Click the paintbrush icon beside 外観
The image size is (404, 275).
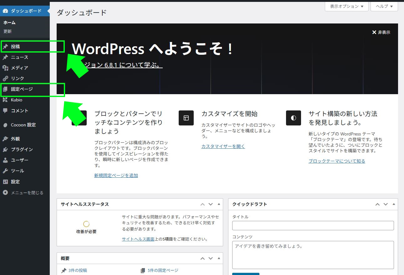click(x=5, y=139)
